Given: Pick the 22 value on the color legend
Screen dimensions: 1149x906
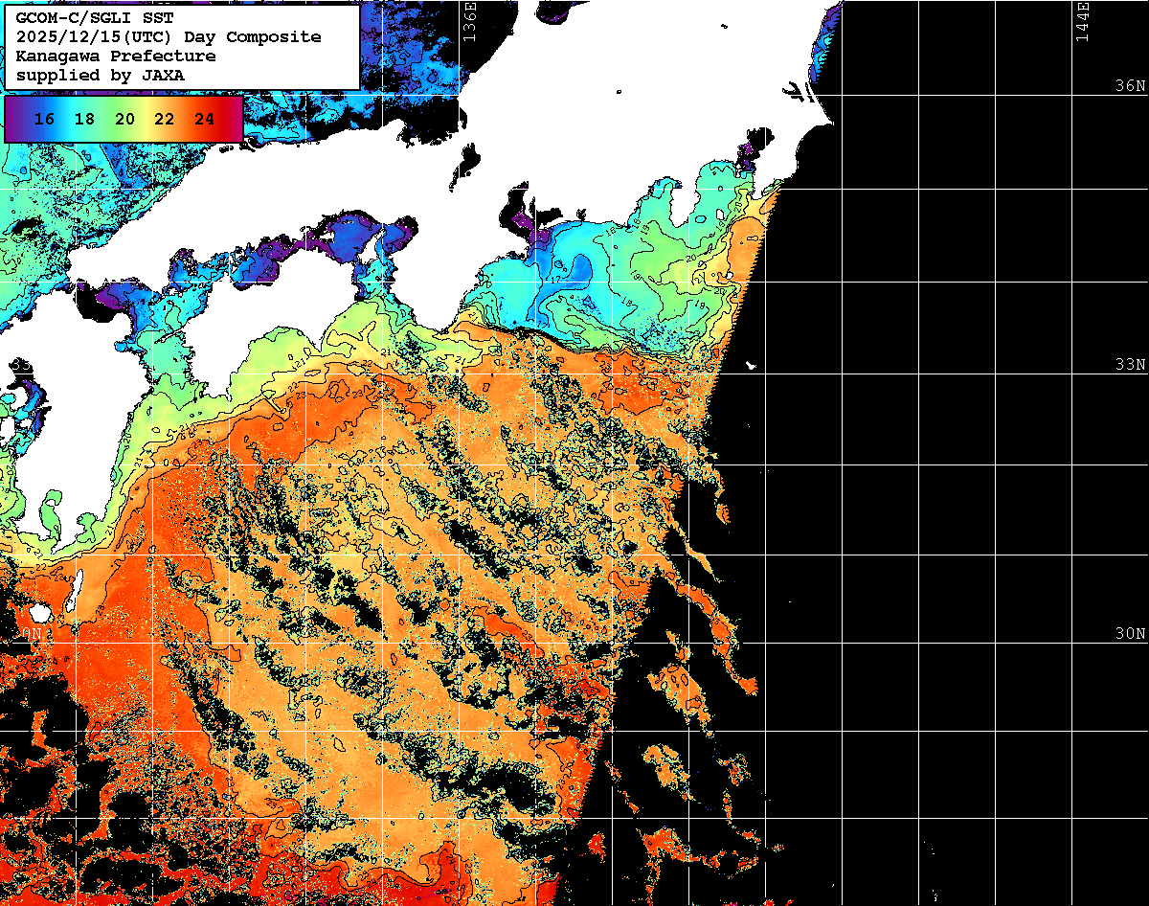Looking at the screenshot, I should pyautogui.click(x=164, y=120).
